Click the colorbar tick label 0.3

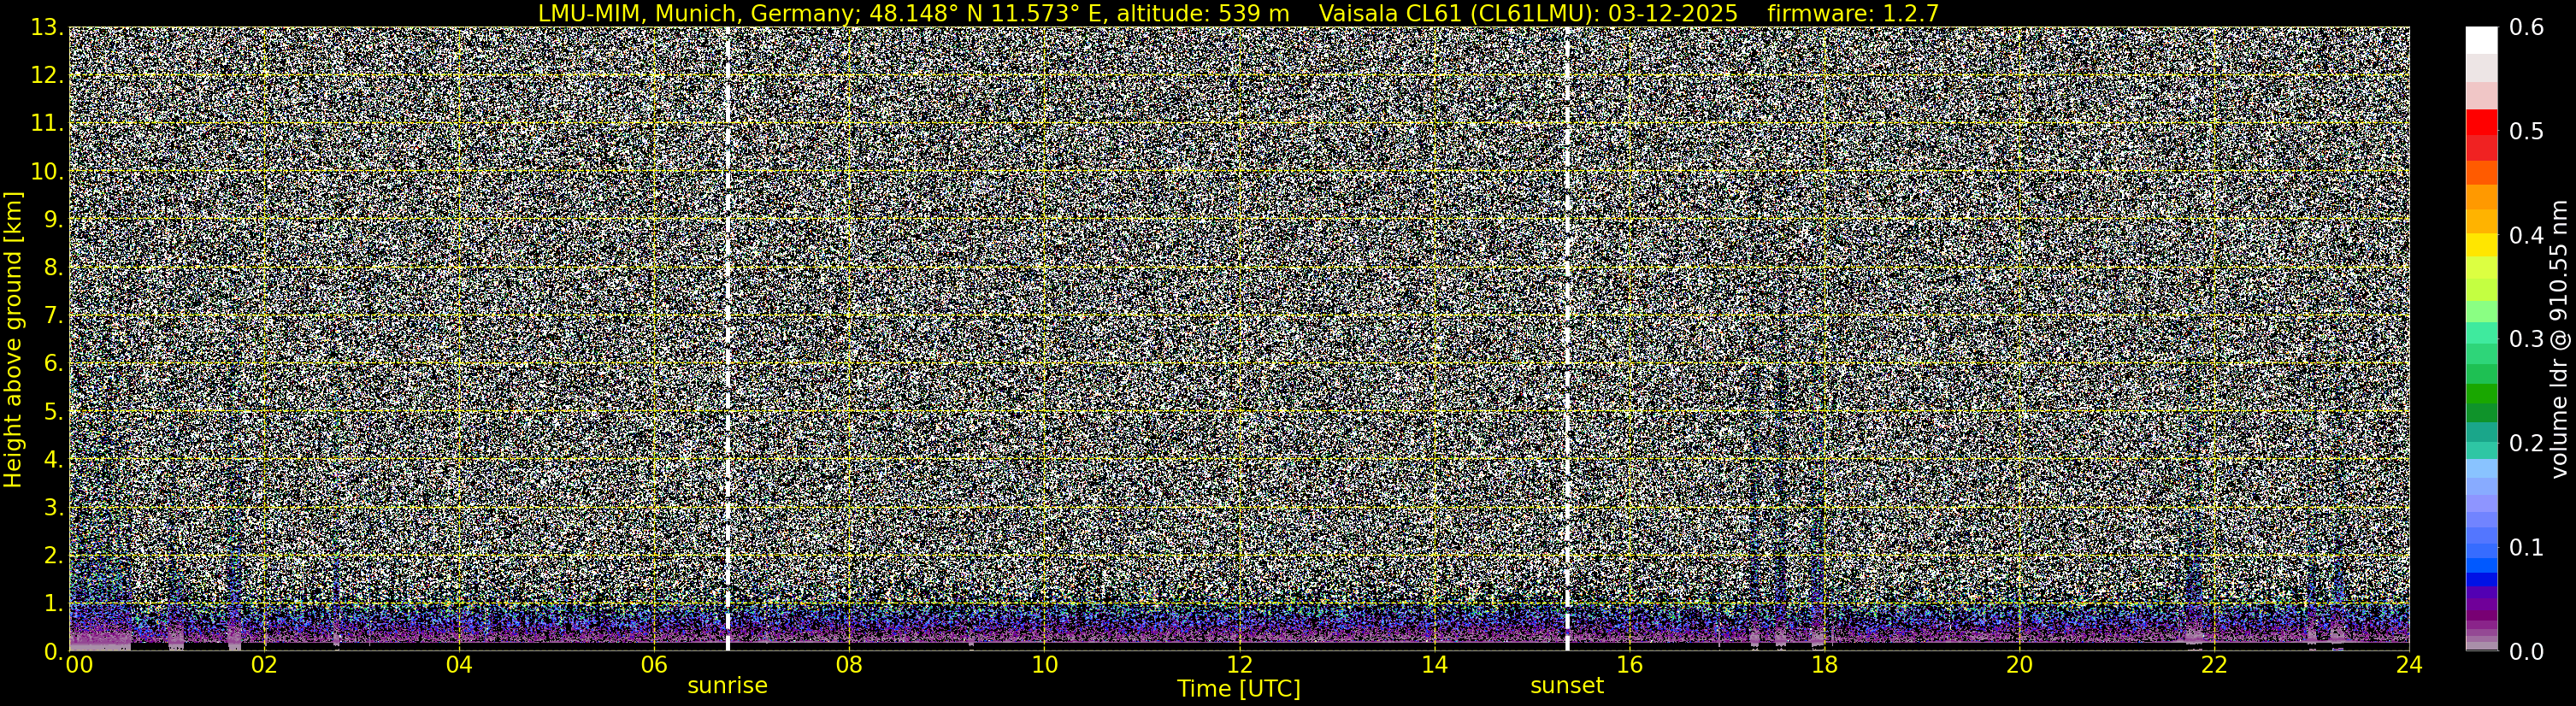[x=2527, y=340]
